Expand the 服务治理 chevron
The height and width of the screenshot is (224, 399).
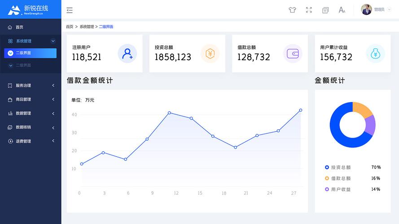coord(53,85)
